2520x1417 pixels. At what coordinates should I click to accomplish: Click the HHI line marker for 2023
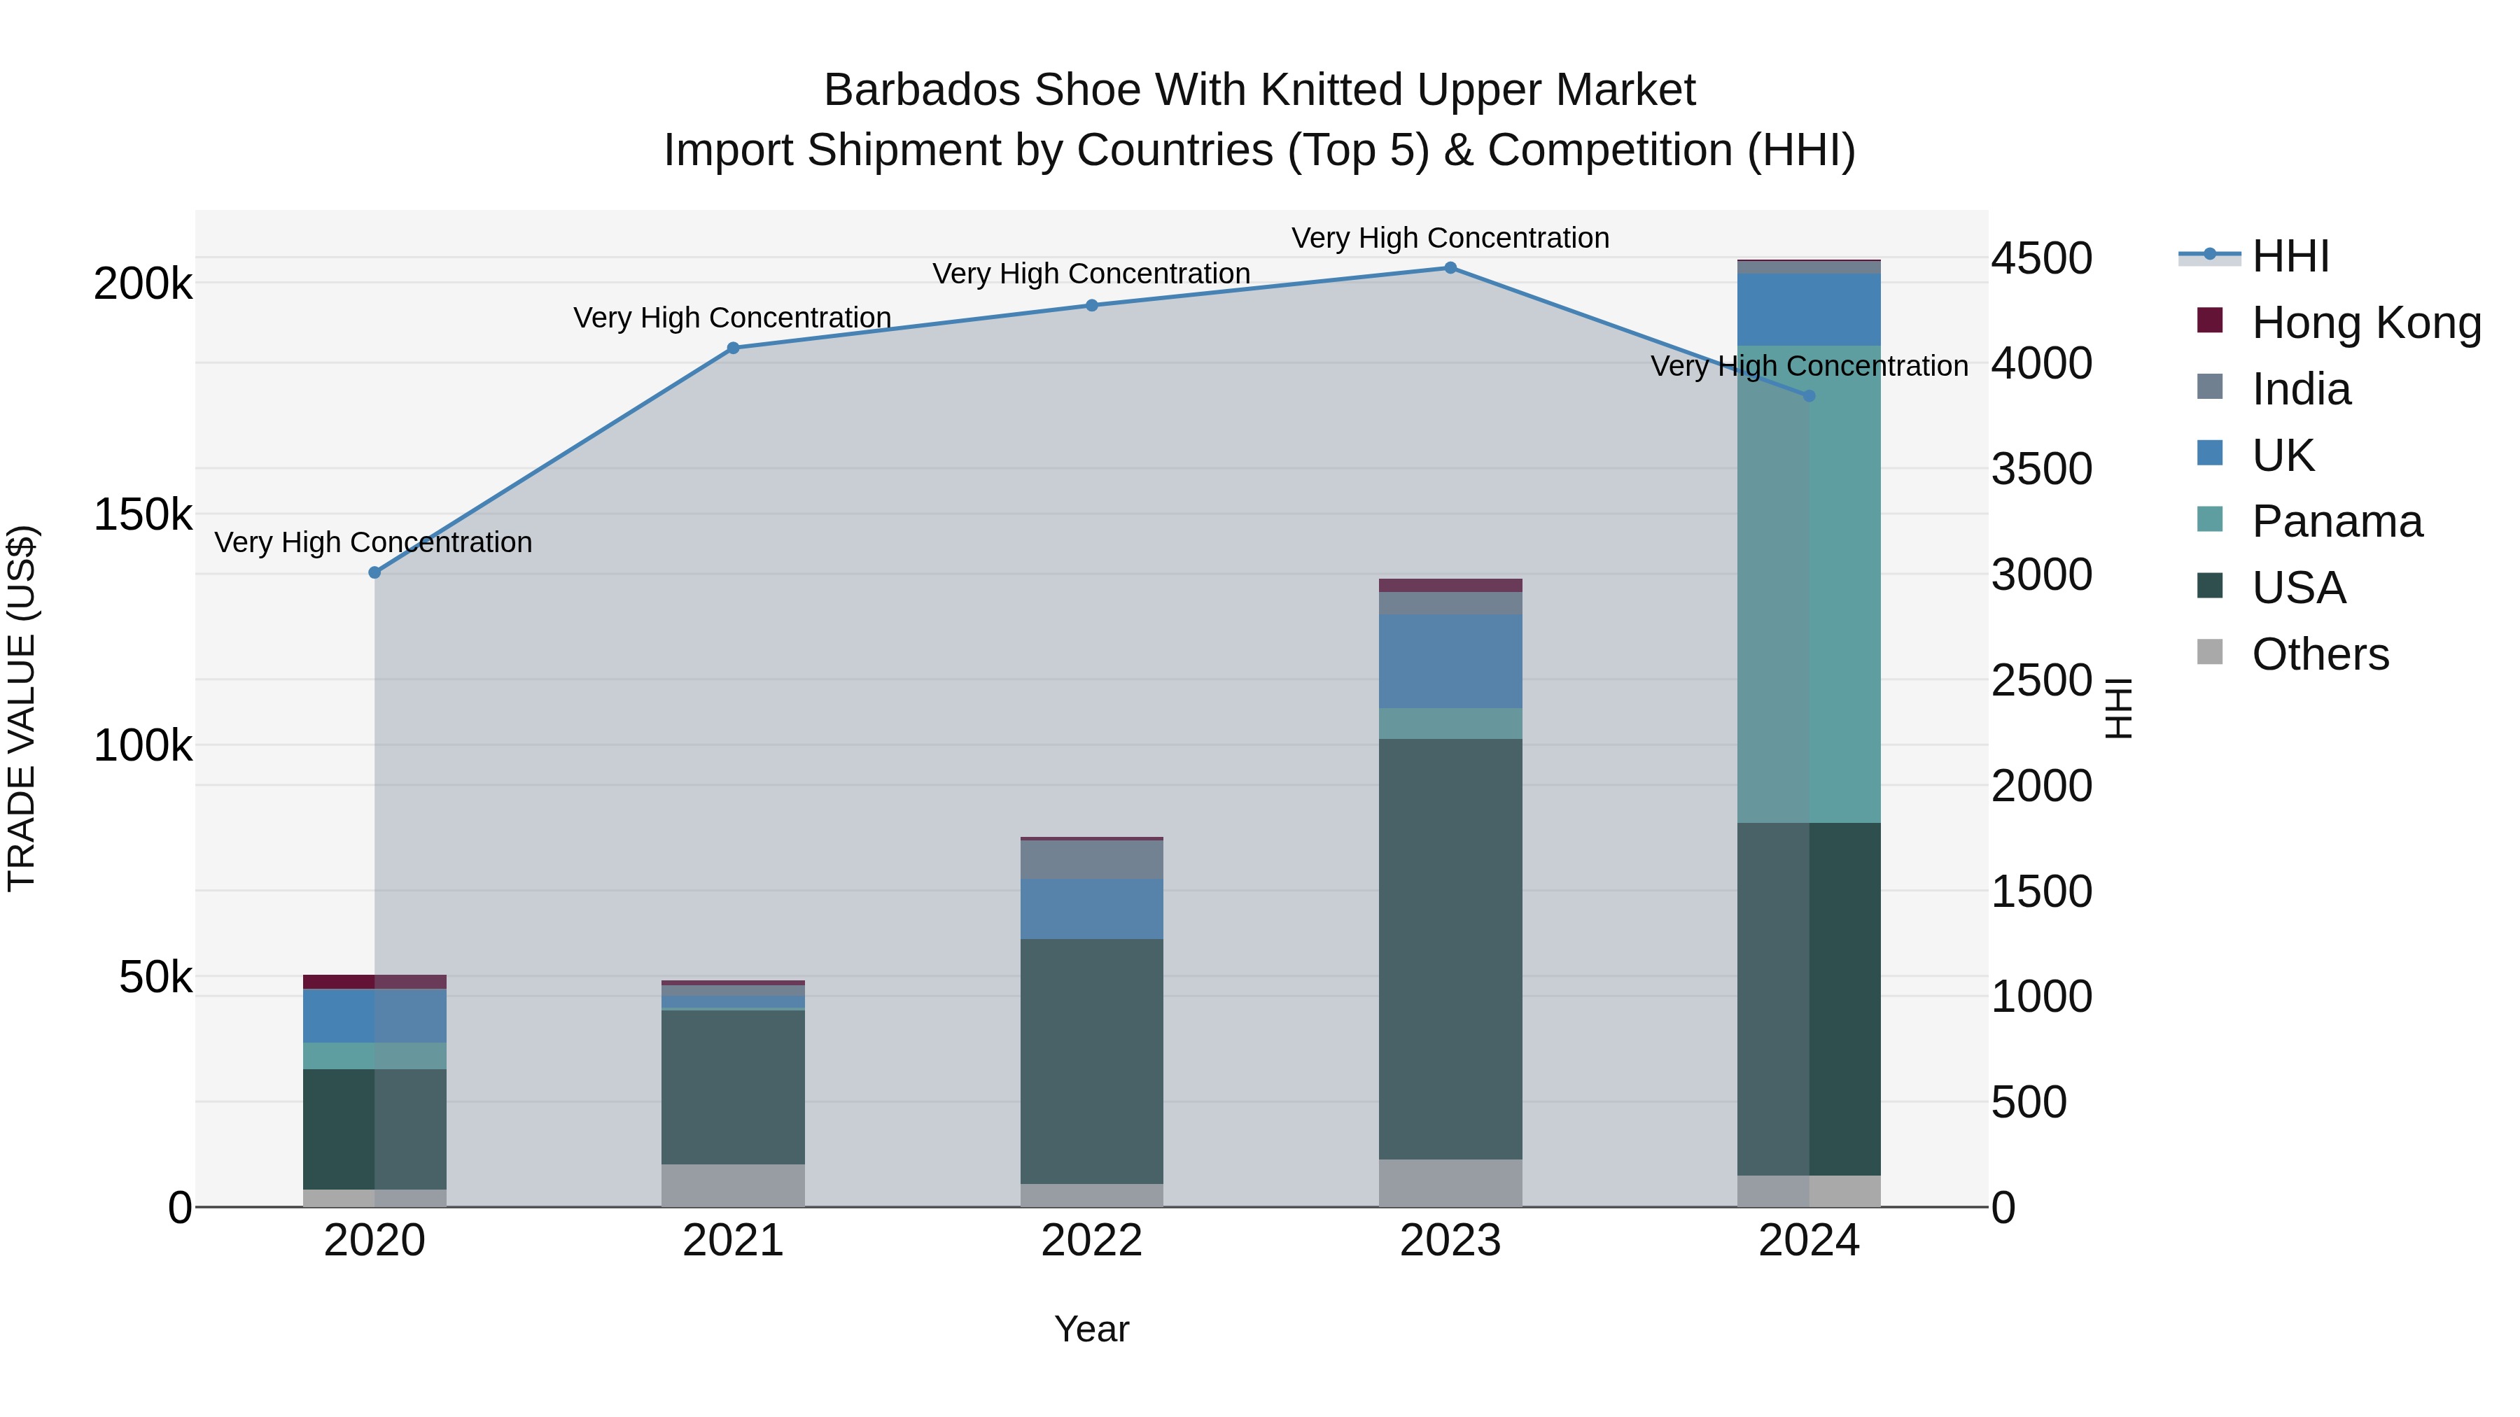[x=1451, y=268]
